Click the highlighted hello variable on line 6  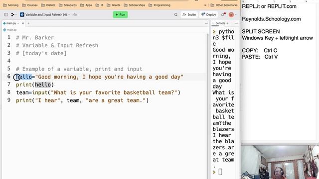click(24, 77)
